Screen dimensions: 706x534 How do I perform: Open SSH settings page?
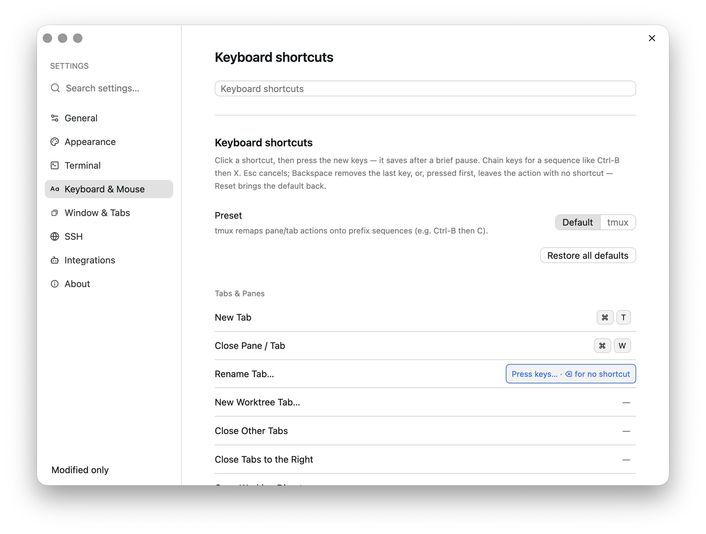tap(109, 237)
